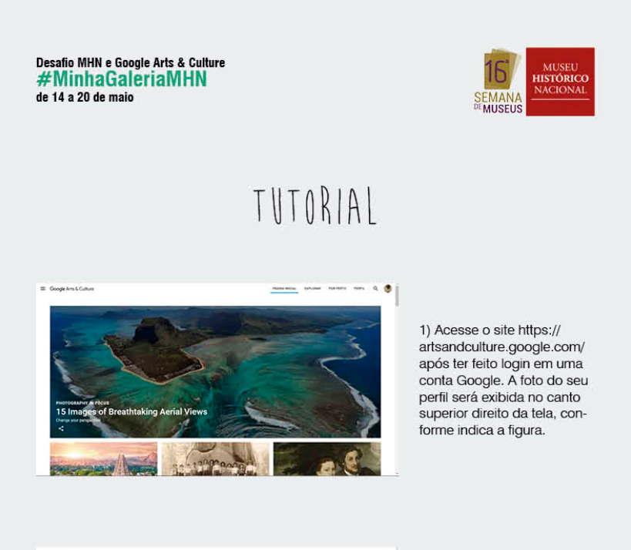Open the painted portrait thumbnail
631x550 pixels.
pos(327,458)
